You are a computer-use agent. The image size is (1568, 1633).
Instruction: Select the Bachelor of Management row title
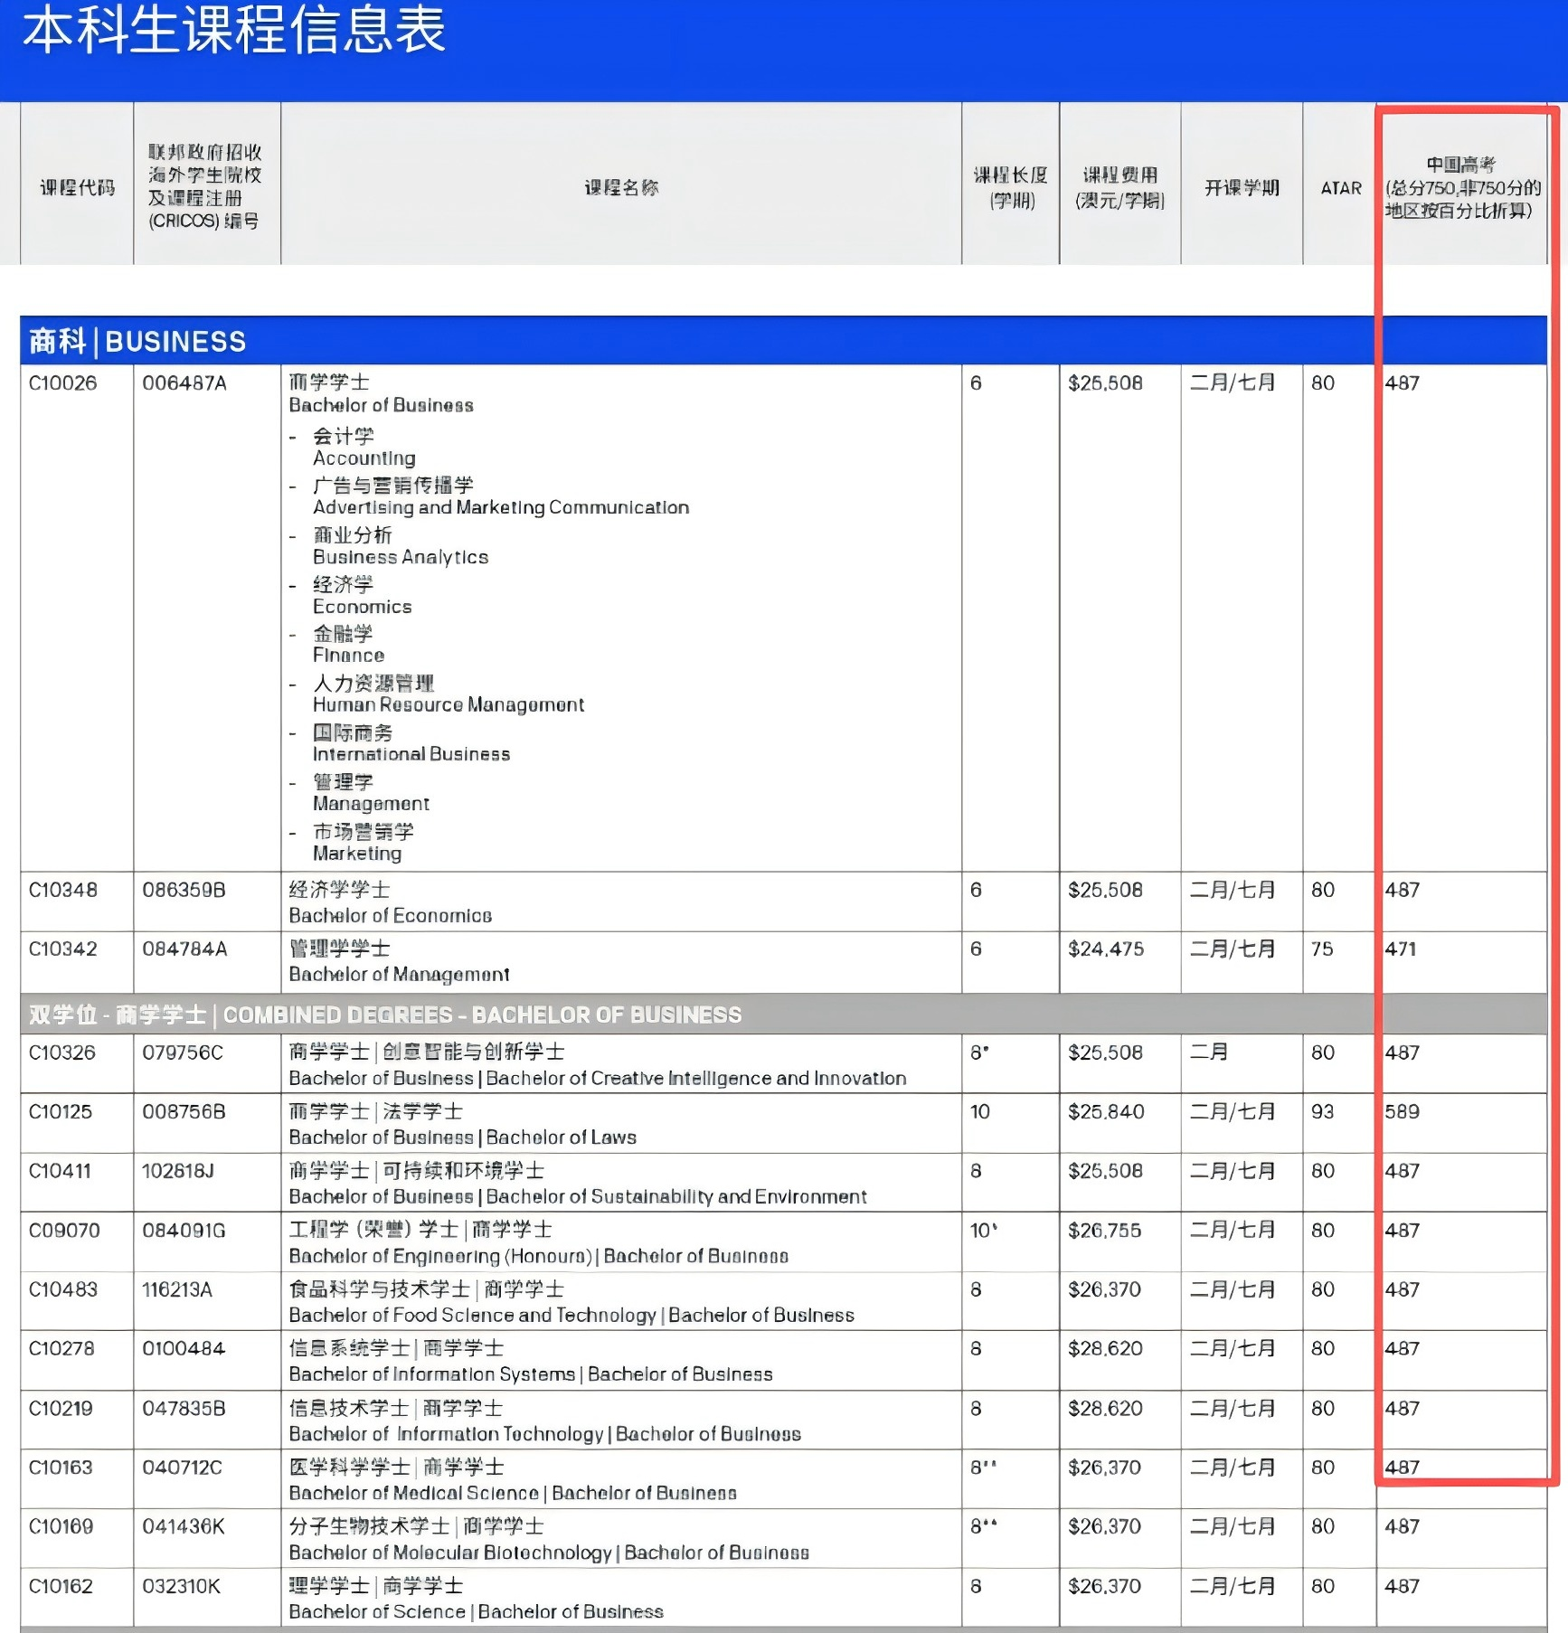click(x=399, y=974)
